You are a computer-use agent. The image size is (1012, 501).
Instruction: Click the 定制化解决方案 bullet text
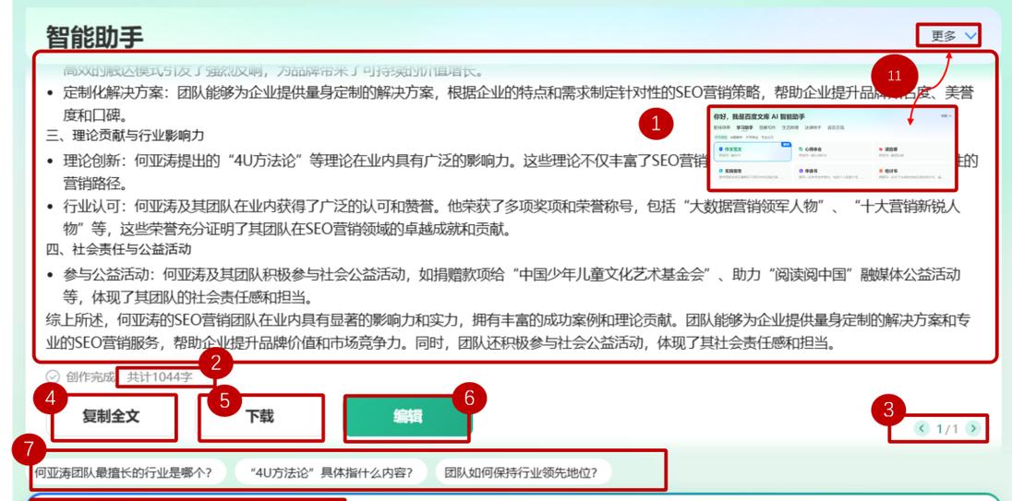point(518,104)
